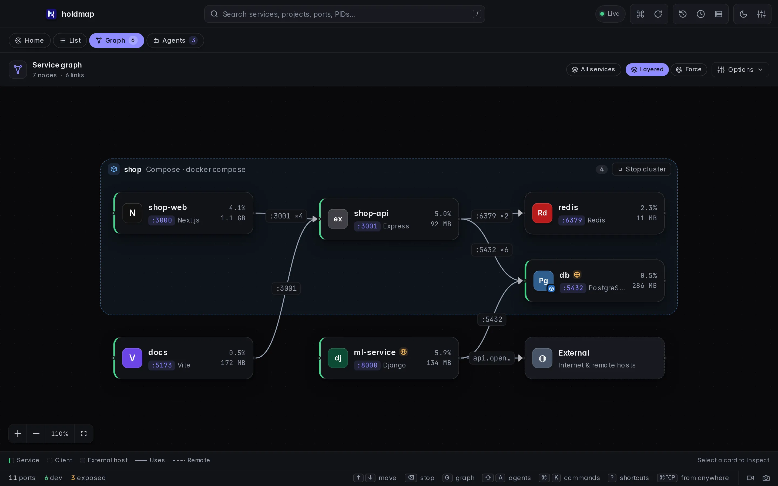The image size is (778, 486).
Task: Switch to Layered layout
Action: coord(647,69)
